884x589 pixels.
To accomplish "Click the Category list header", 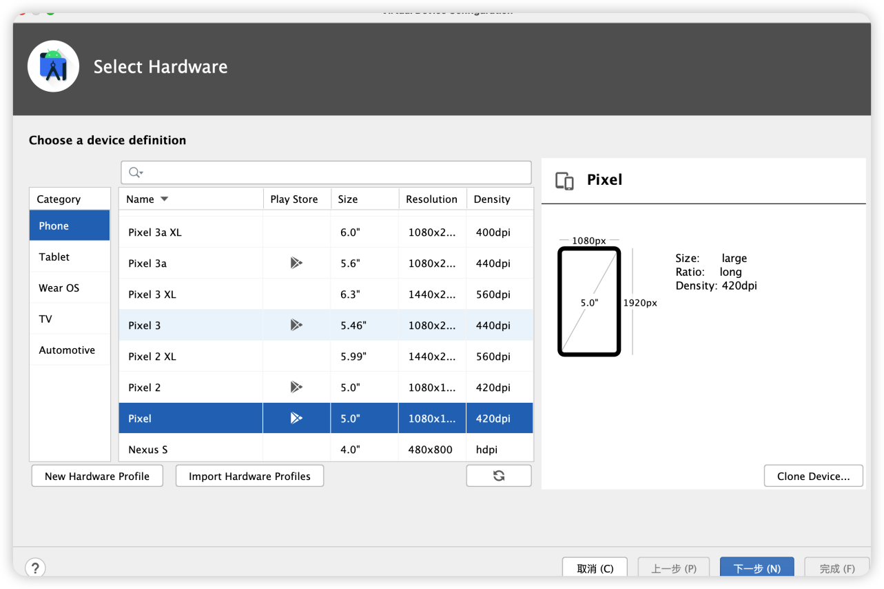I will click(x=70, y=199).
